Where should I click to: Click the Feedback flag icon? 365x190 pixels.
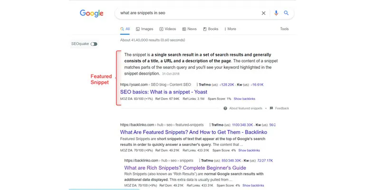271,108
